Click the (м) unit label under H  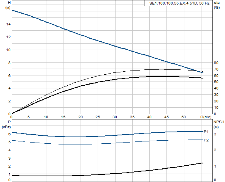click(8, 8)
